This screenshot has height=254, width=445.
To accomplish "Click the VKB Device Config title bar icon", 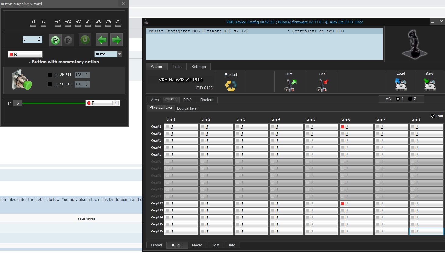I will [146, 22].
